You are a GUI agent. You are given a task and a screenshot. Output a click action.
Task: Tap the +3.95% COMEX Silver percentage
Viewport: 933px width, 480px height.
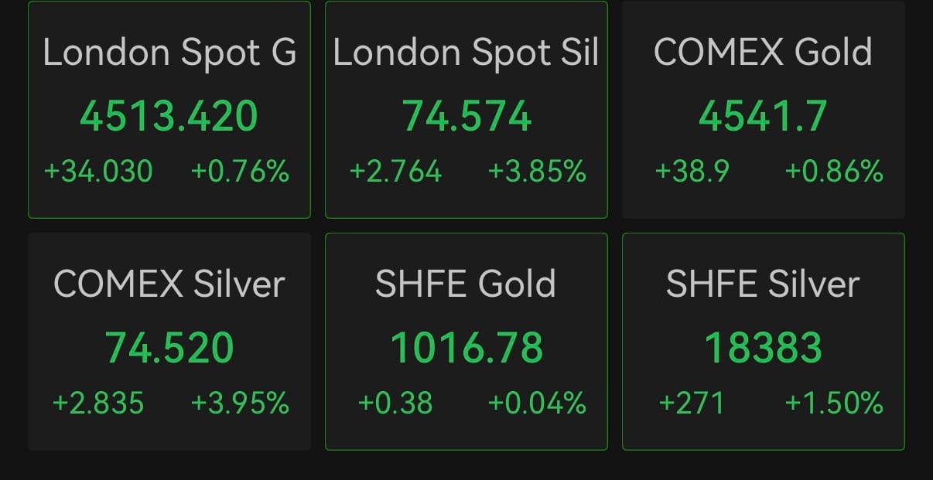240,403
